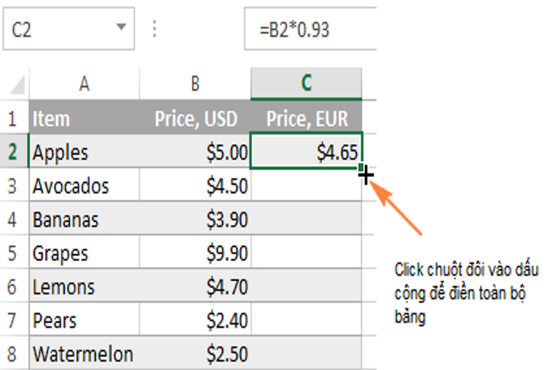The height and width of the screenshot is (370, 553).
Task: Select row 5 header
Action: pos(14,253)
